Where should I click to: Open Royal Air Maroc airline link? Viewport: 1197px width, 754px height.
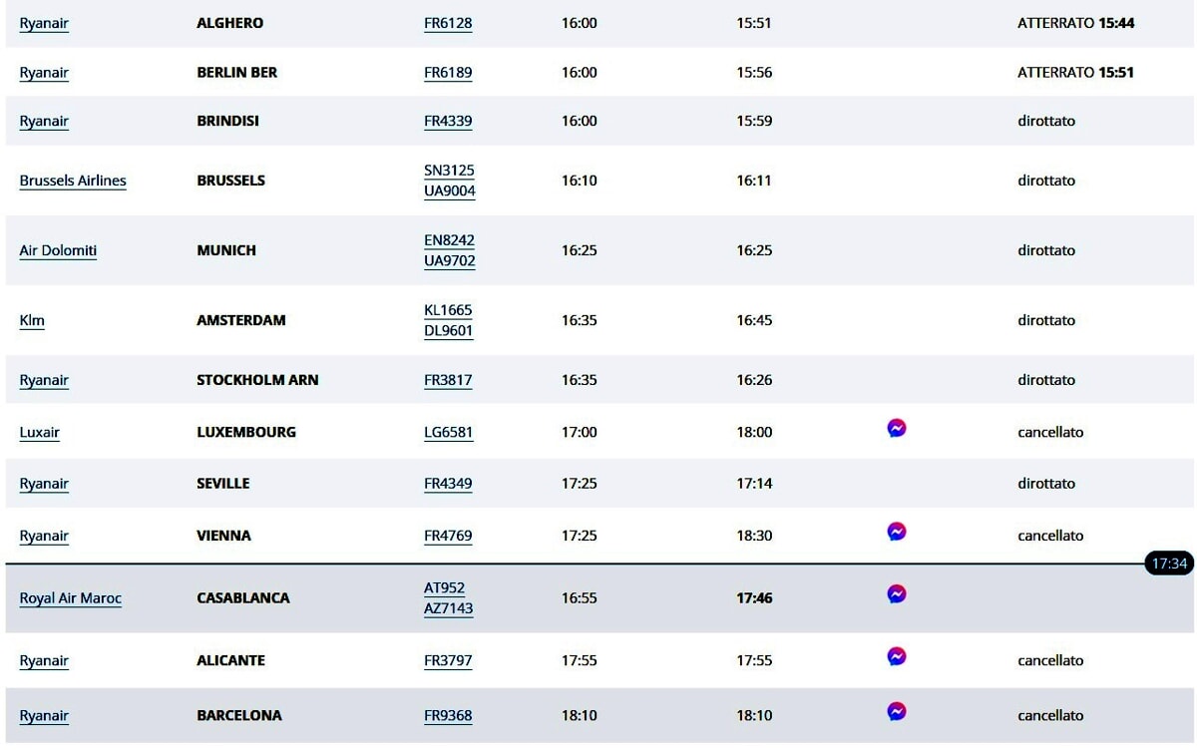[71, 598]
